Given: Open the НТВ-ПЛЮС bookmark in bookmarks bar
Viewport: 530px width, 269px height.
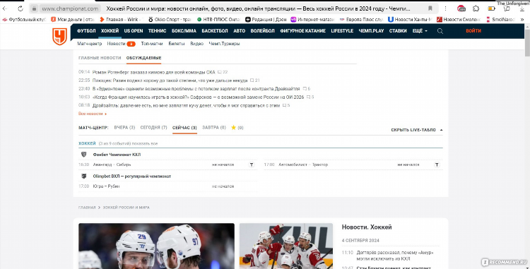Looking at the screenshot, I should (x=218, y=20).
